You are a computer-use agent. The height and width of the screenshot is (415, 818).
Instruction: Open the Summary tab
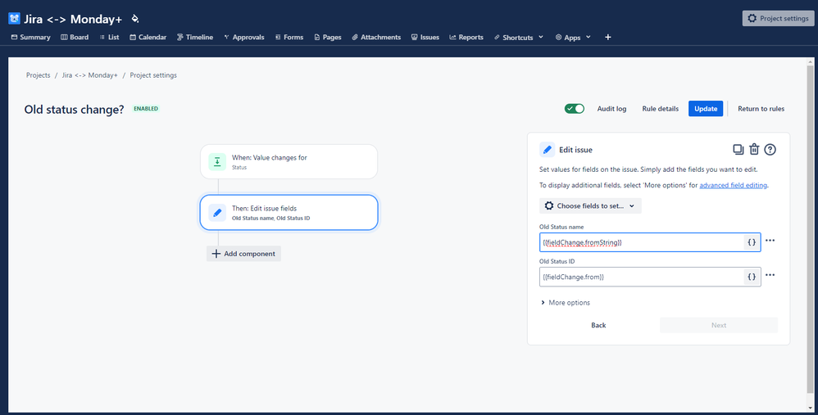[31, 38]
